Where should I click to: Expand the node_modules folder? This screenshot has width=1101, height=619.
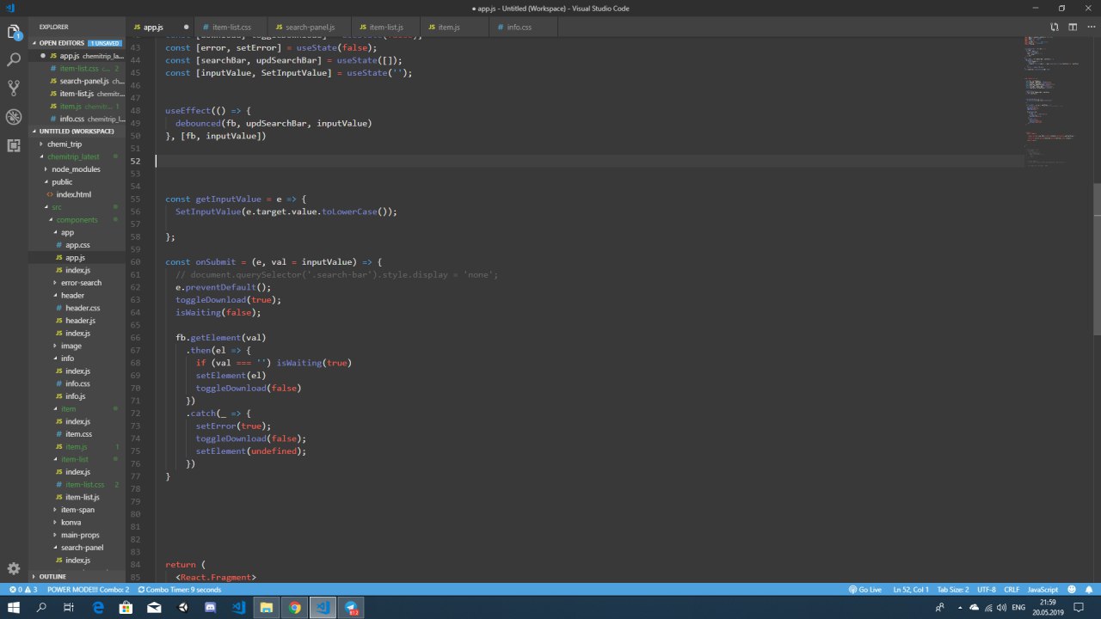click(x=76, y=169)
